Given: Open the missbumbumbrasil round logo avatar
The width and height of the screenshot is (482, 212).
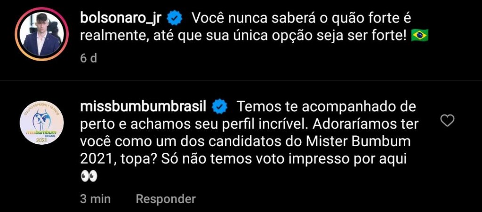Looking at the screenshot, I should tap(42, 123).
